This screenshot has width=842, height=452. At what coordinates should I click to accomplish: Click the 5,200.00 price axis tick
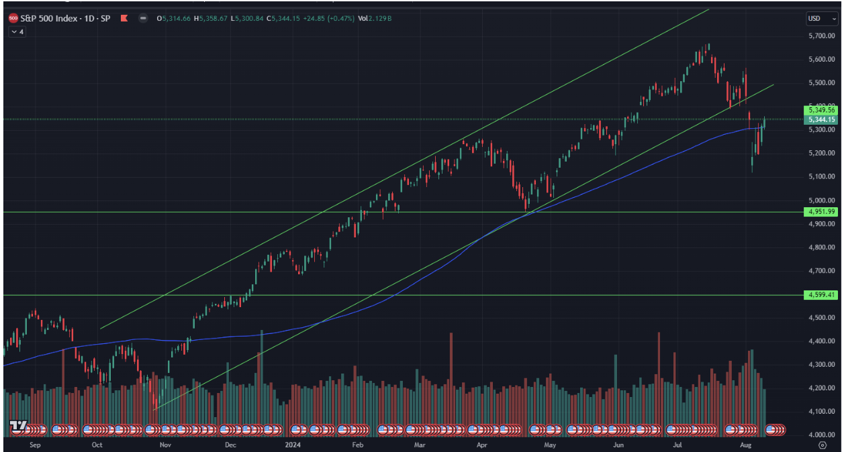click(x=821, y=153)
